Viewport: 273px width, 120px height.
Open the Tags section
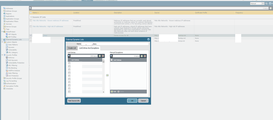pos(7,29)
